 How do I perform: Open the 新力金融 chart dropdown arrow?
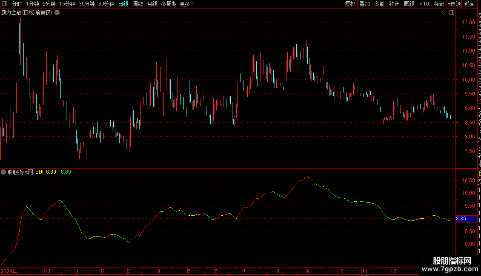pyautogui.click(x=57, y=13)
